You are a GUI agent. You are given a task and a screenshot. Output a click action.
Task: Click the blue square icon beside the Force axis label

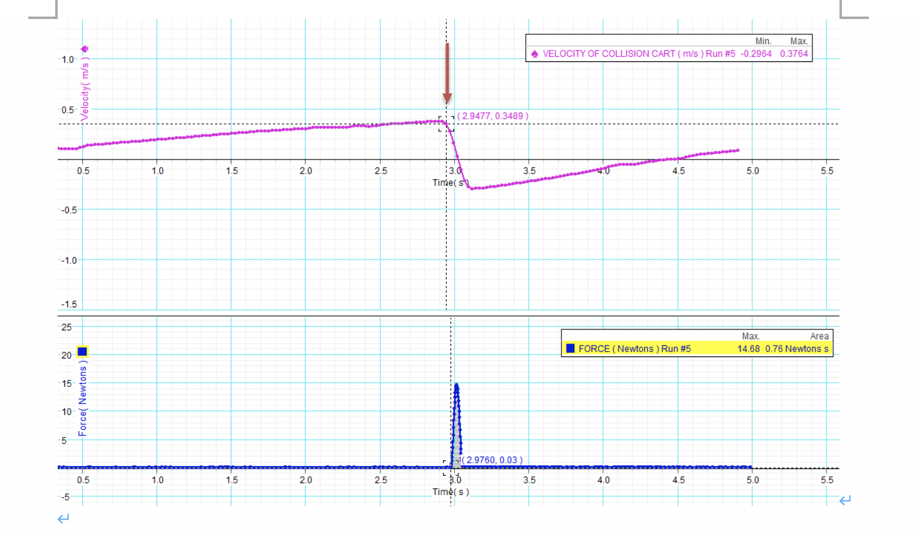82,352
